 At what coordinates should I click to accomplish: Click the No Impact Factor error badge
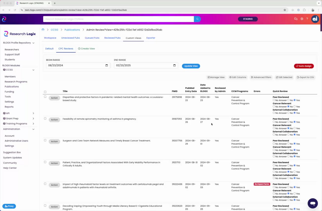[262, 184]
